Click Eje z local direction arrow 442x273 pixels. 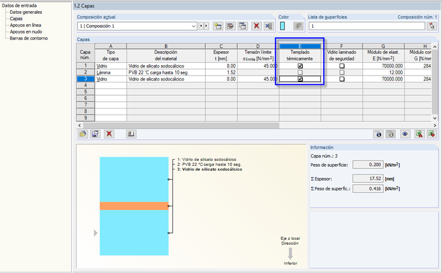[x=290, y=254]
